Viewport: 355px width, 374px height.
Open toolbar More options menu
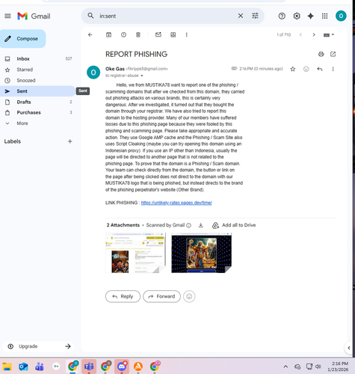pyautogui.click(x=186, y=34)
